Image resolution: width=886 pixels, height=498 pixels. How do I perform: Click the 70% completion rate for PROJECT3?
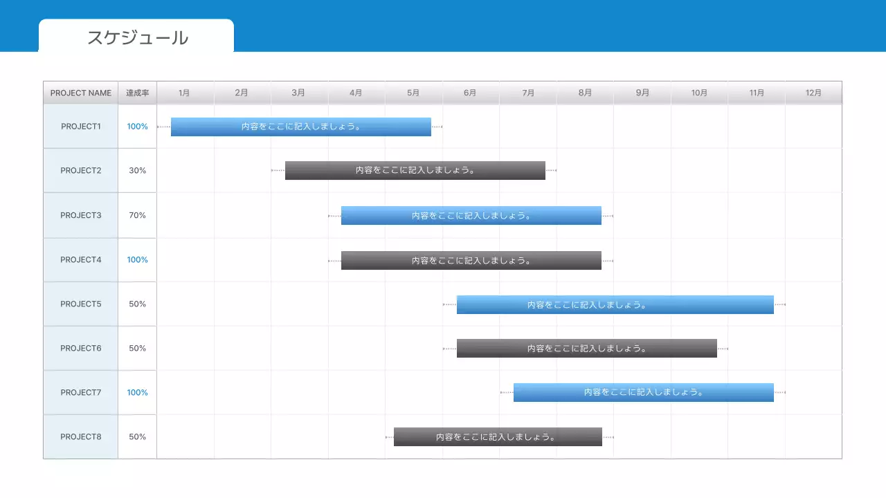pyautogui.click(x=137, y=215)
